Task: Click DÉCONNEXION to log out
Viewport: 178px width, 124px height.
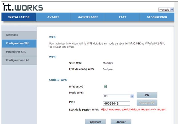Action: coord(157,17)
